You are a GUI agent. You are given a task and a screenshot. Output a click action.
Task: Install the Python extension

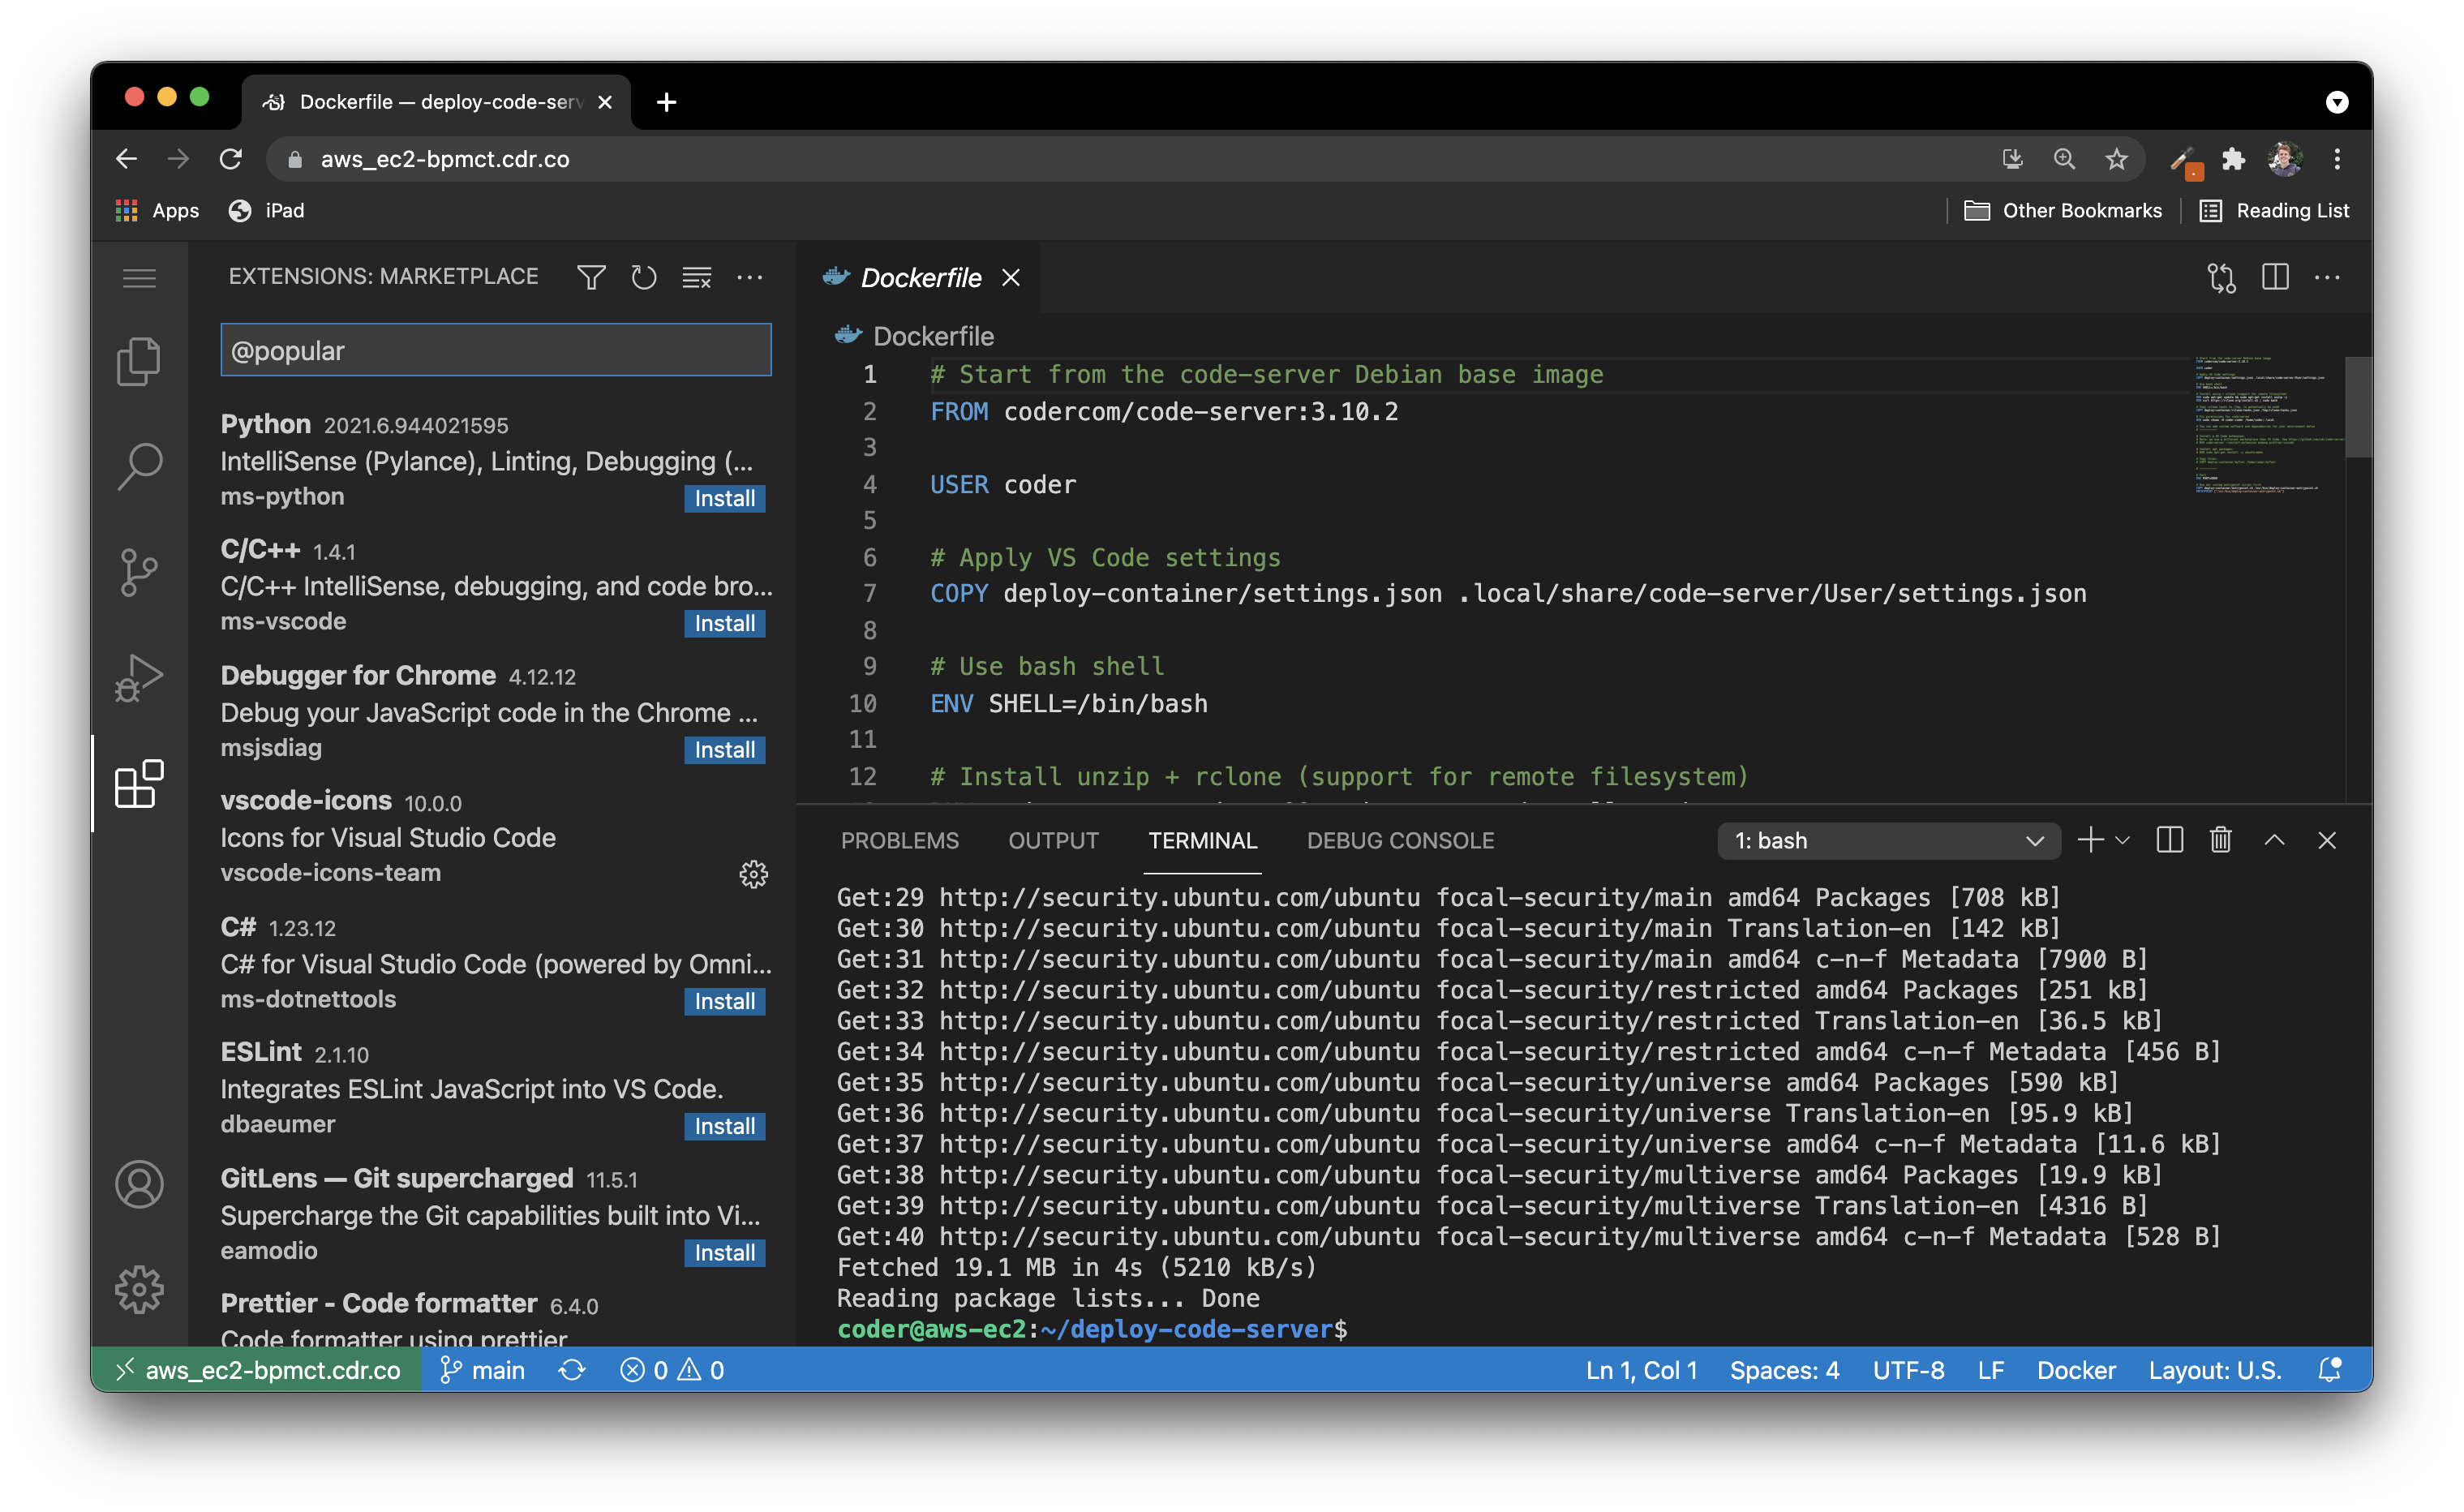click(x=723, y=498)
